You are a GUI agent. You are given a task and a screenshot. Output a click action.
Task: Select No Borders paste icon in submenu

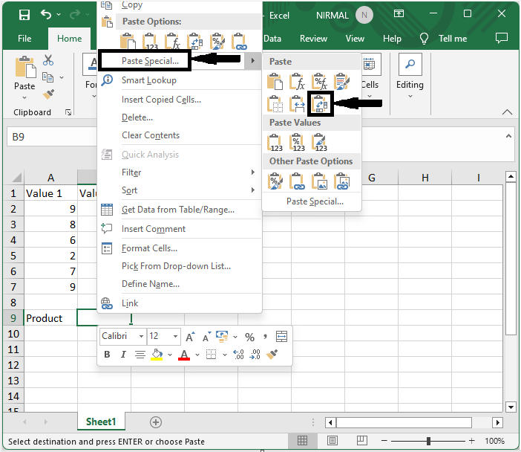(x=275, y=104)
